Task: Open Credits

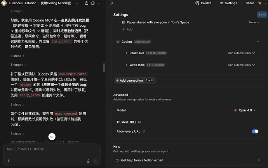Action: coord(204,3)
